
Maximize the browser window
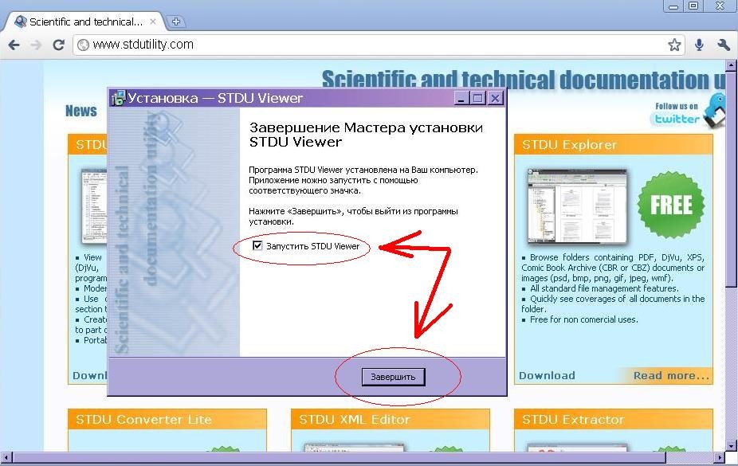693,6
